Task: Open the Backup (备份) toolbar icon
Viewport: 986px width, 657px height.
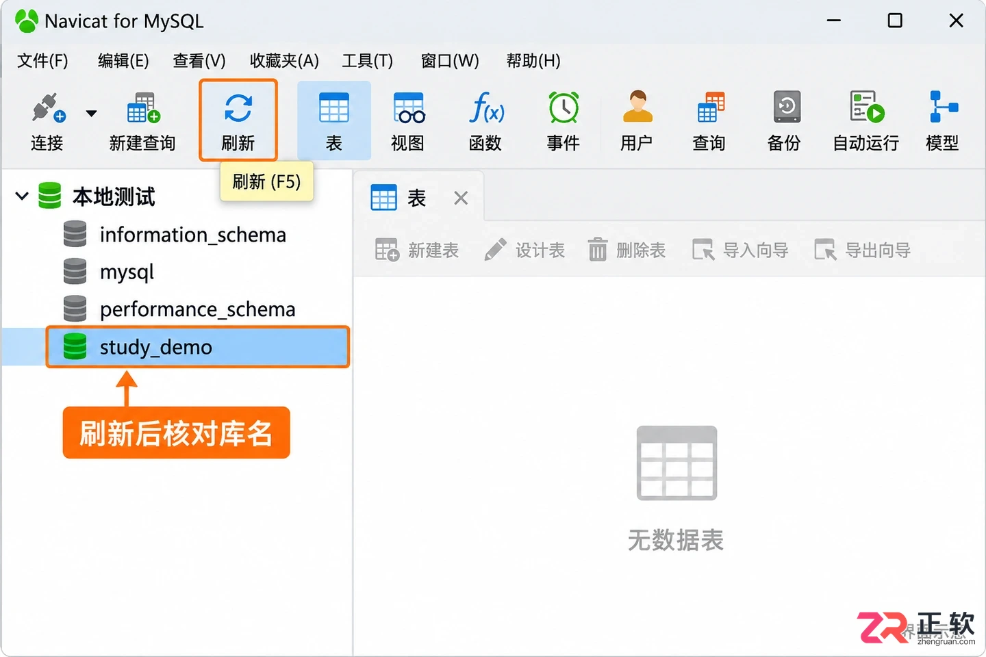Action: coord(785,107)
